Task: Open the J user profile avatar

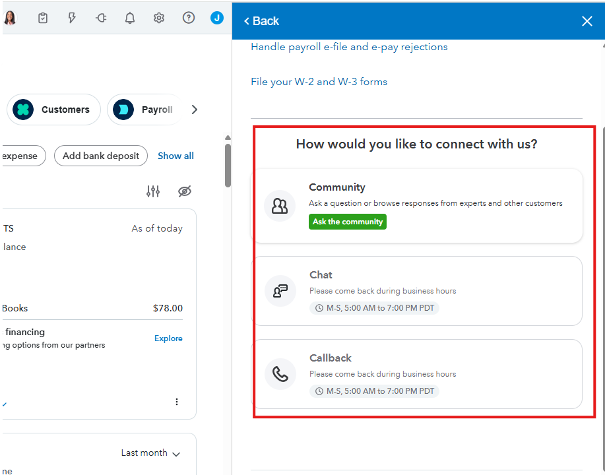Action: [x=217, y=18]
